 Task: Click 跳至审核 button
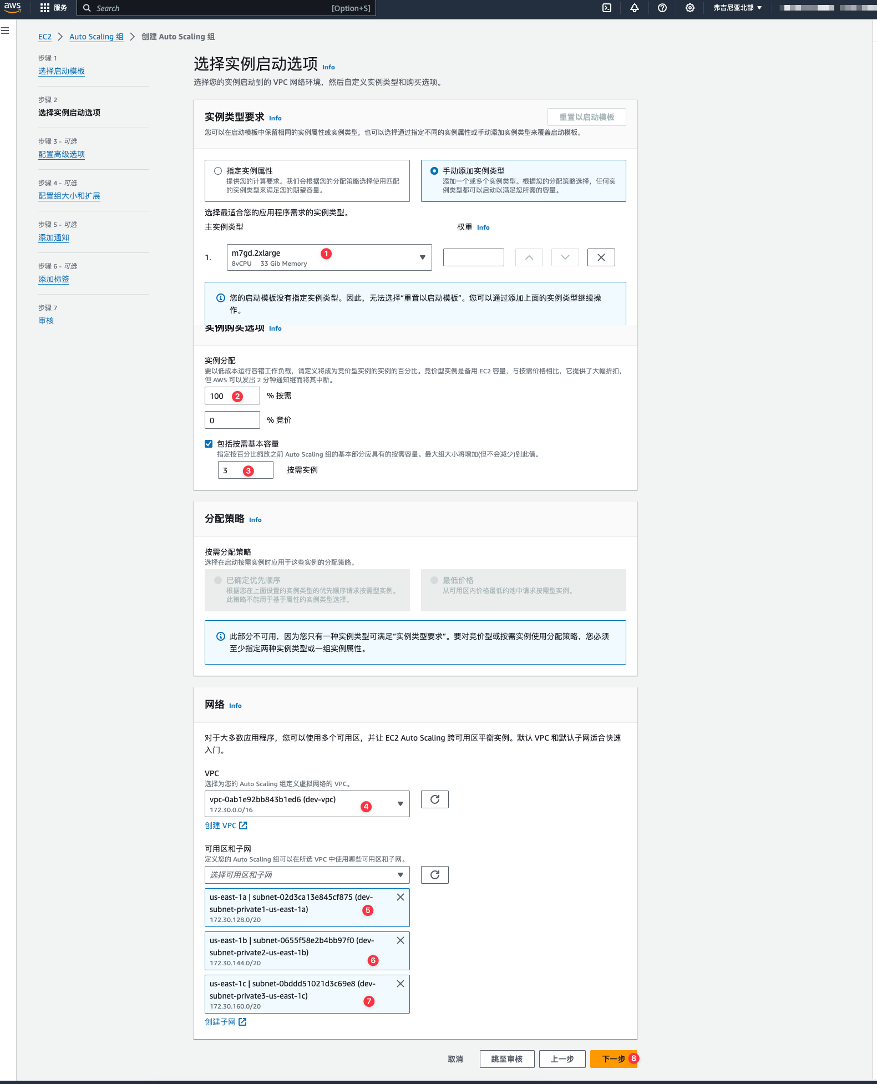coord(507,1059)
